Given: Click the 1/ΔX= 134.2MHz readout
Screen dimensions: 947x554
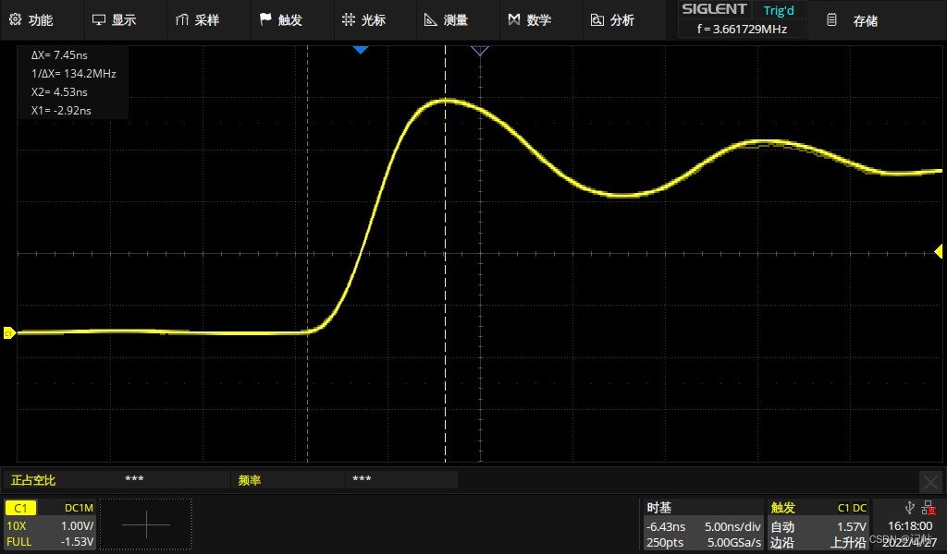Looking at the screenshot, I should (74, 74).
